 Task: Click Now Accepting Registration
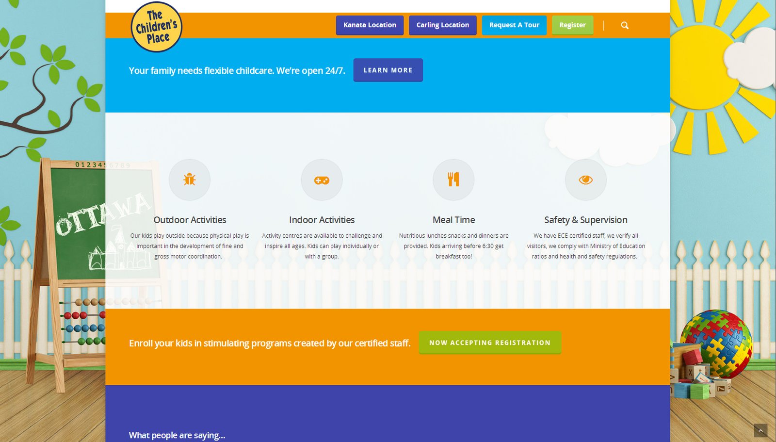coord(489,342)
